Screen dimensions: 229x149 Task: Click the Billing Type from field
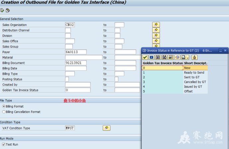70,74
